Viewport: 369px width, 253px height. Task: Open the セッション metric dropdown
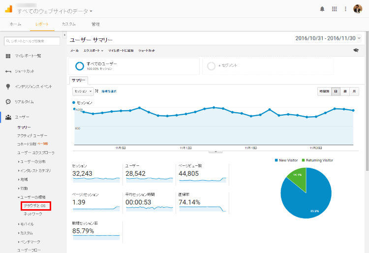point(83,92)
